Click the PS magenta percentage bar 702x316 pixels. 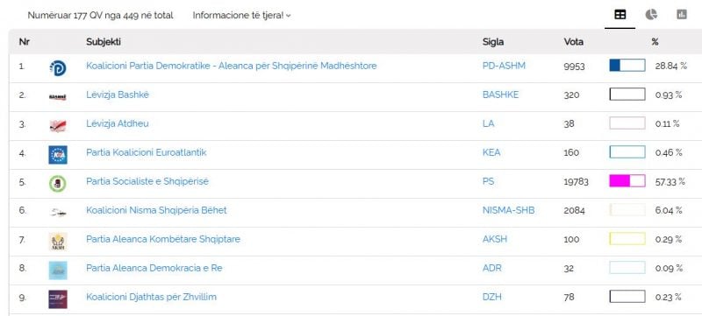click(x=627, y=181)
